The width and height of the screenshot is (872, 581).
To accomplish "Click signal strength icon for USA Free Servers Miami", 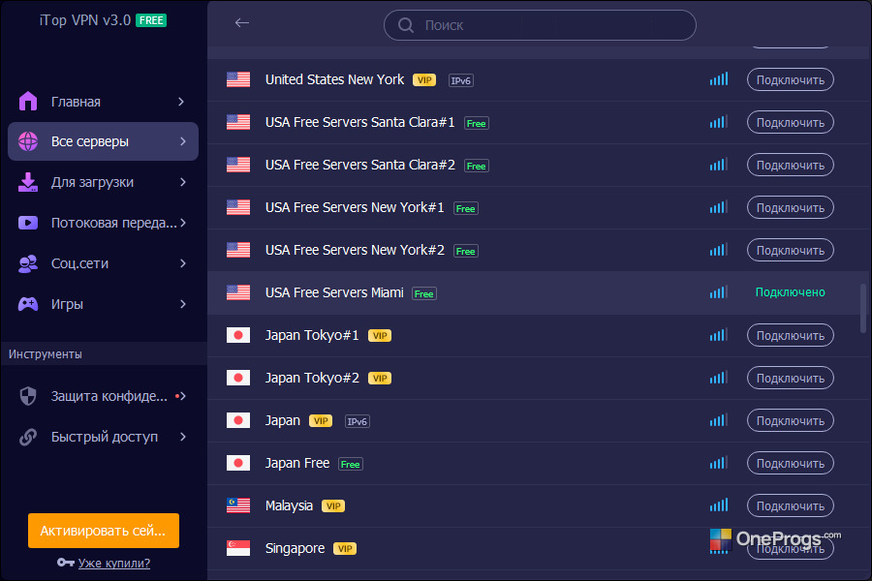I will tap(719, 291).
